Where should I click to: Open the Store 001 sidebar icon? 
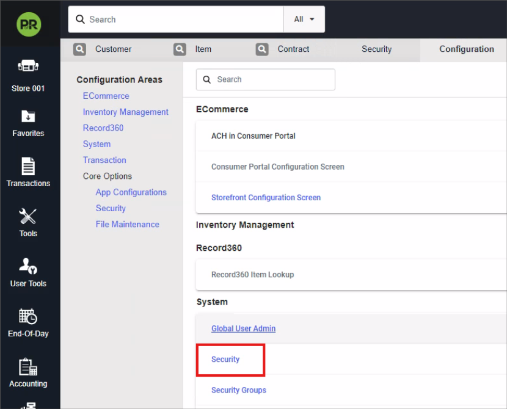pyautogui.click(x=28, y=66)
